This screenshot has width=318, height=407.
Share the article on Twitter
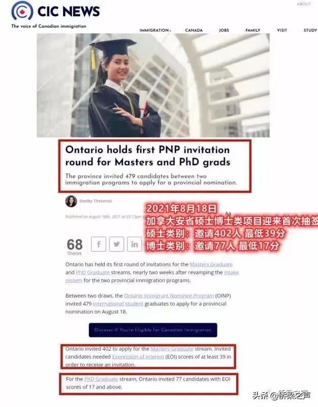116,244
